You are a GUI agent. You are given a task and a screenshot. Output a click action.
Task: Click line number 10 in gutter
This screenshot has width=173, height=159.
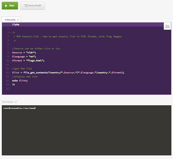pos(7,61)
